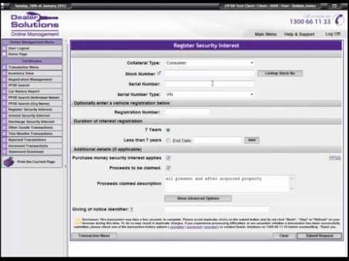The width and height of the screenshot is (349, 261).
Task: Toggle Purchase money security interest applies checkbox
Action: coord(168,158)
